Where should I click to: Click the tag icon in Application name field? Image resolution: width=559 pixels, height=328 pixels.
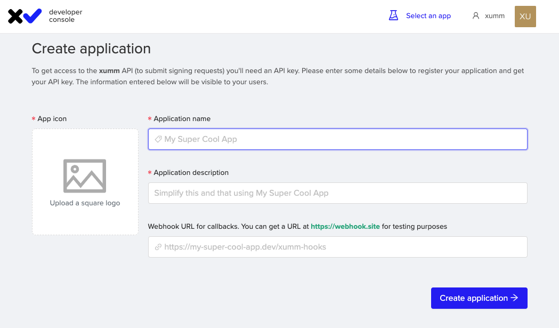point(158,139)
